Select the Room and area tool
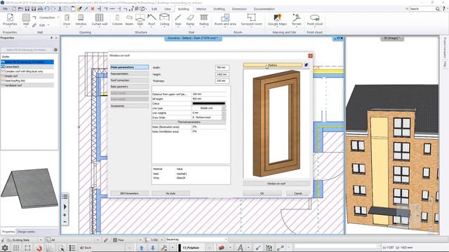The height and width of the screenshot is (252, 449). (x=225, y=20)
